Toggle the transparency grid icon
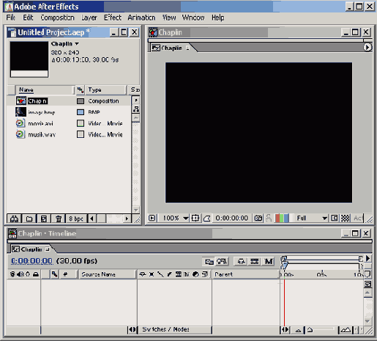This screenshot has height=341, width=377. pyautogui.click(x=345, y=218)
